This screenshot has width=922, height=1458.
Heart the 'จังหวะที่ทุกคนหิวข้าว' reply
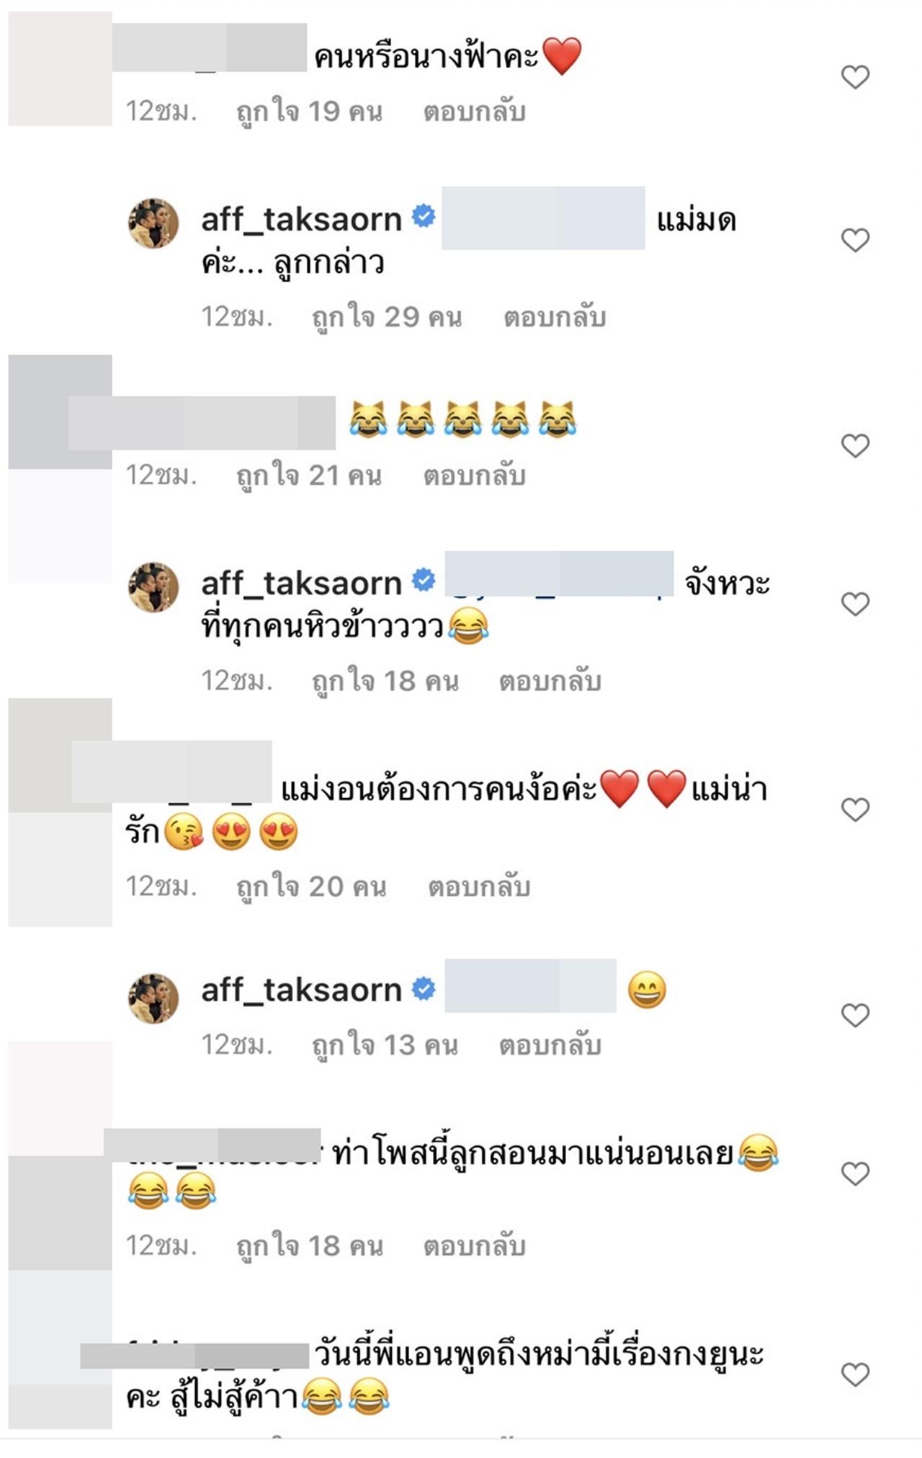pos(855,604)
